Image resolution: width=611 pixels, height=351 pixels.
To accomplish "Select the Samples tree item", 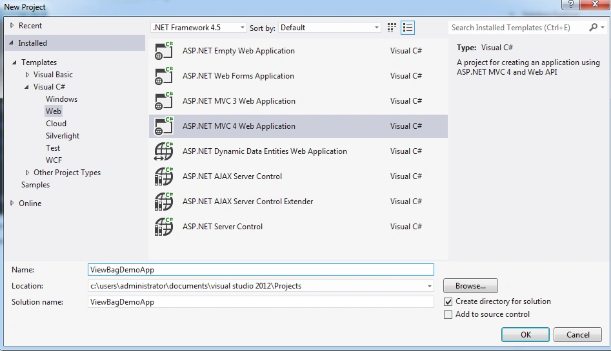I will point(35,185).
